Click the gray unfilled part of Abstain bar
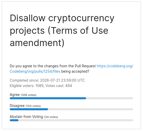The width and height of the screenshot is (143, 131). (x=76, y=120)
